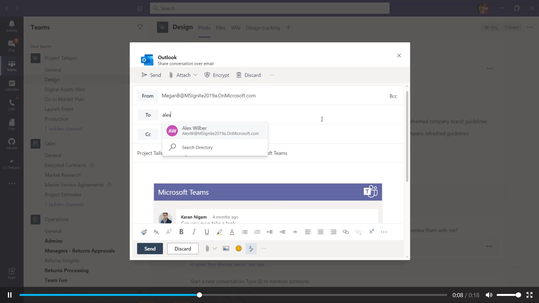
Task: Open GitHub app in Teams left rail
Action: (12, 144)
